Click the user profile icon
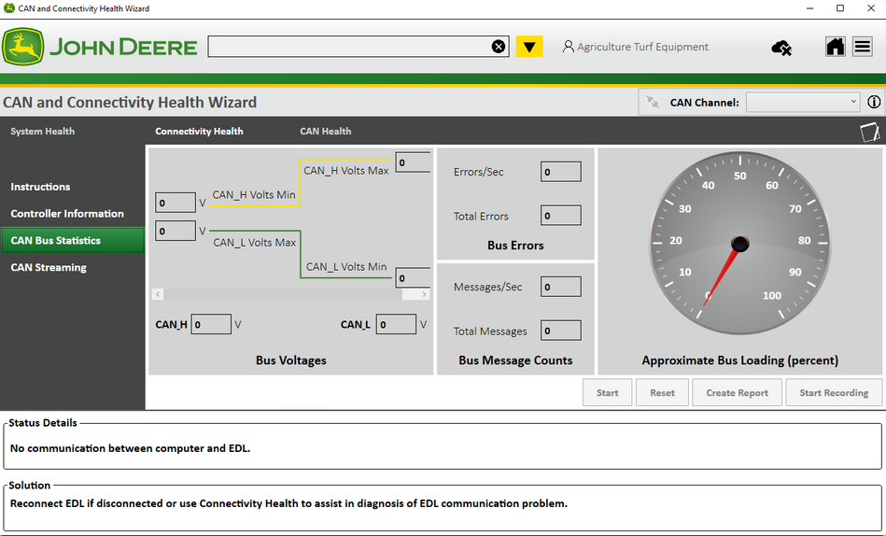Viewport: 886px width, 536px height. click(568, 47)
